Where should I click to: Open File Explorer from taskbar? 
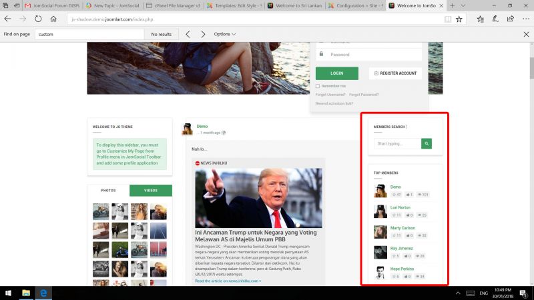[x=26, y=293]
